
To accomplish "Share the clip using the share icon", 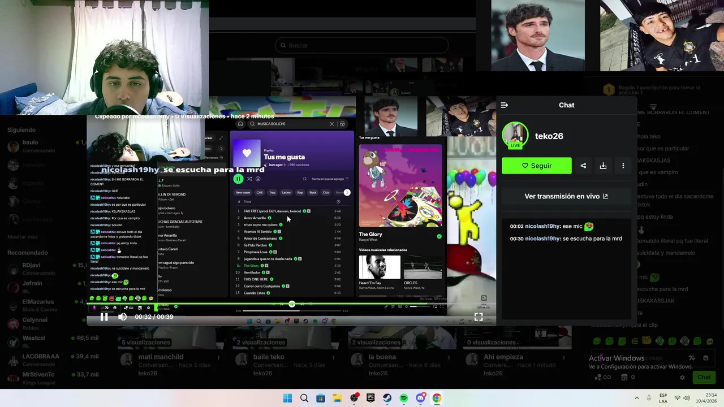I will [583, 166].
